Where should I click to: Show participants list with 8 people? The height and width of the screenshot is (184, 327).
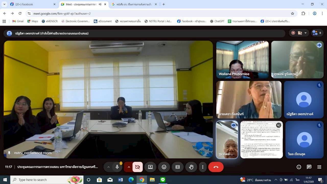[x=317, y=33]
